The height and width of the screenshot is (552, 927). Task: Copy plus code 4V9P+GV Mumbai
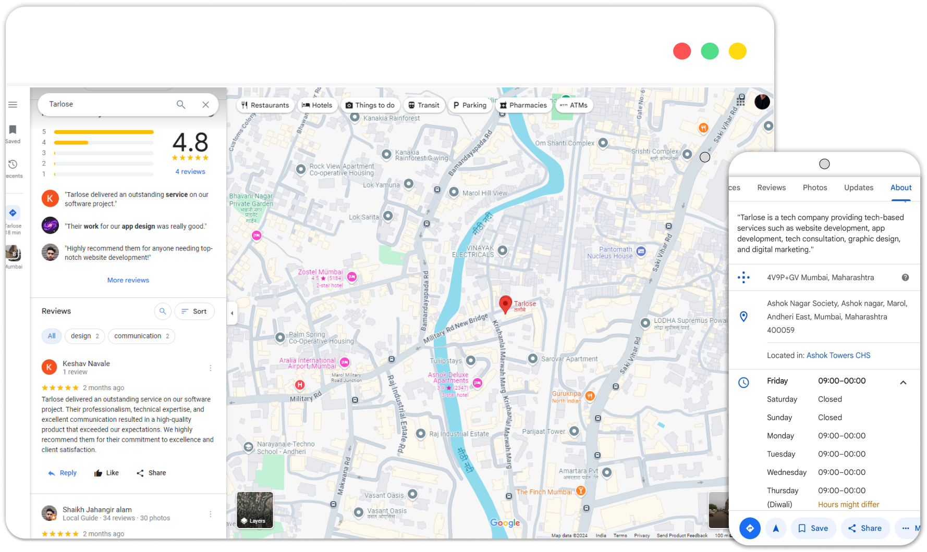pyautogui.click(x=820, y=278)
